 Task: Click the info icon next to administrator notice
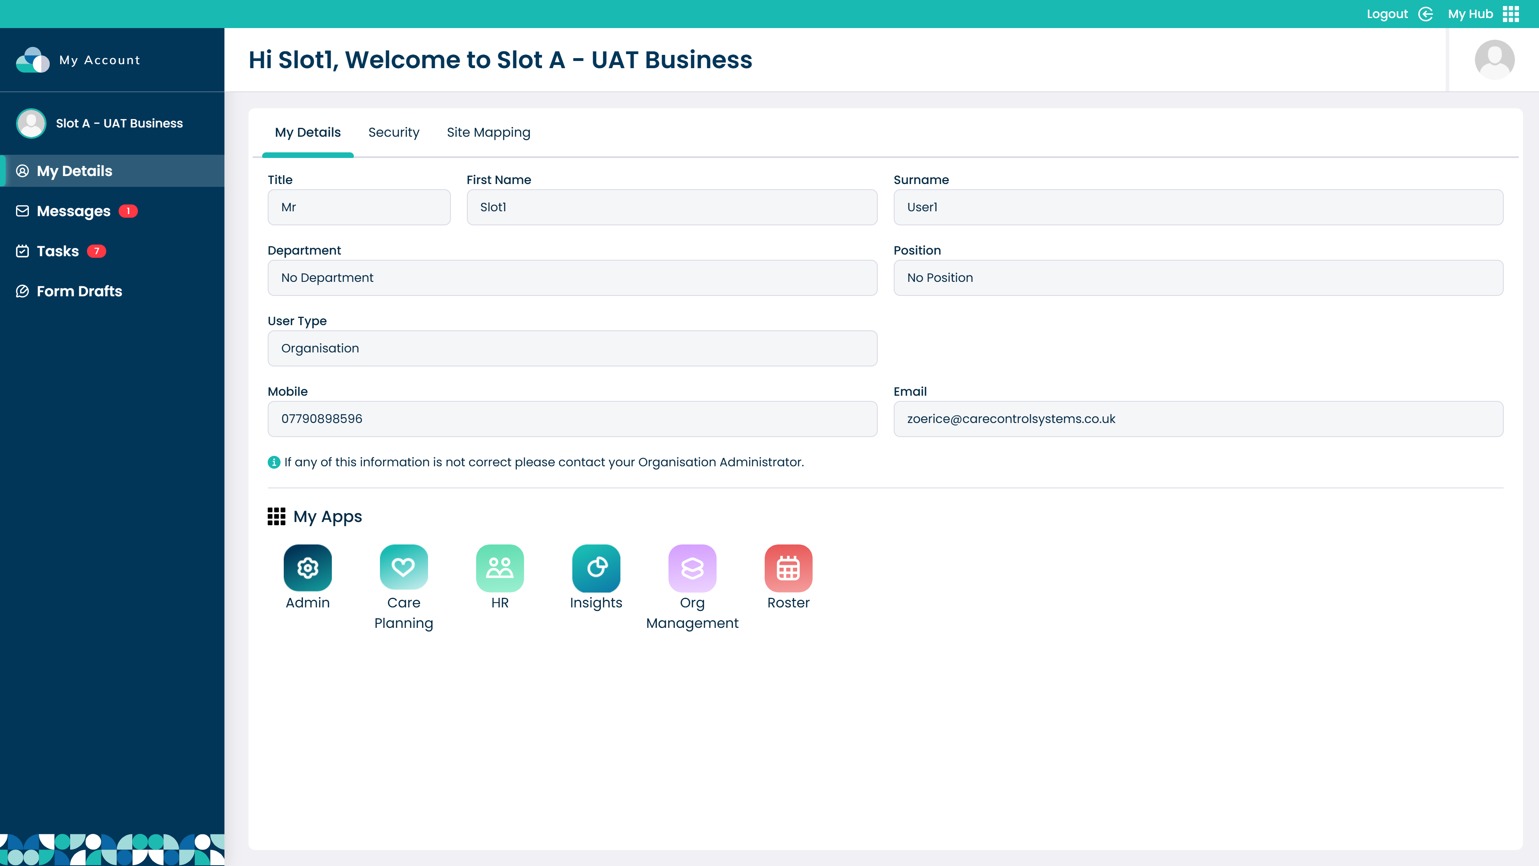pyautogui.click(x=274, y=461)
